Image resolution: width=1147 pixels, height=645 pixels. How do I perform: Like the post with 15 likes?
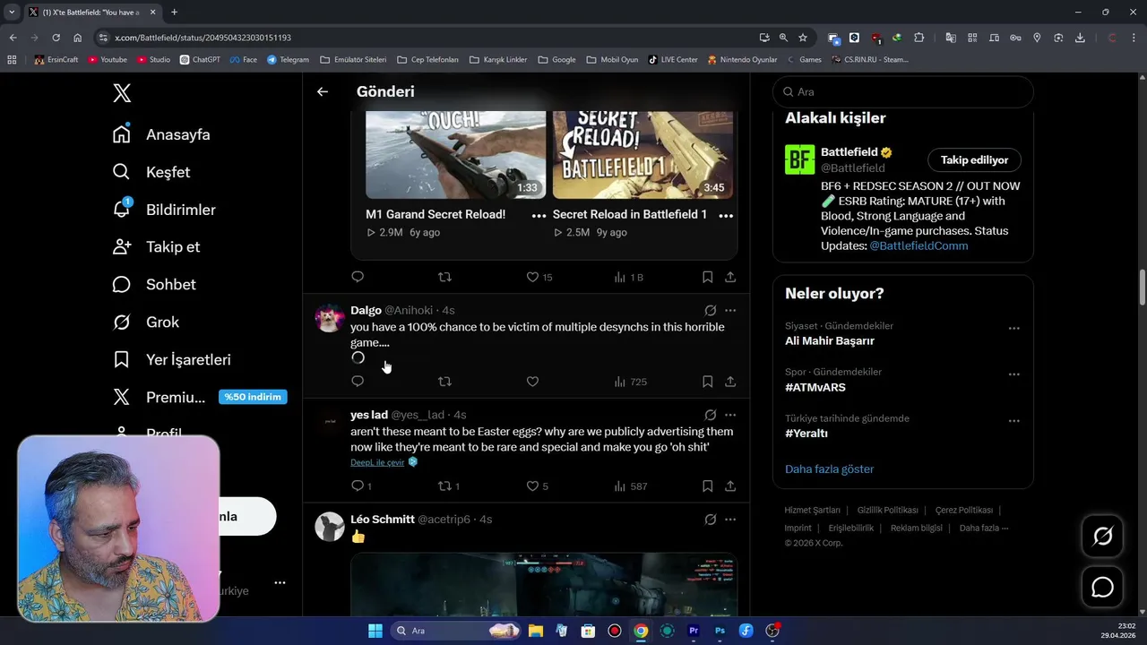[x=539, y=277]
